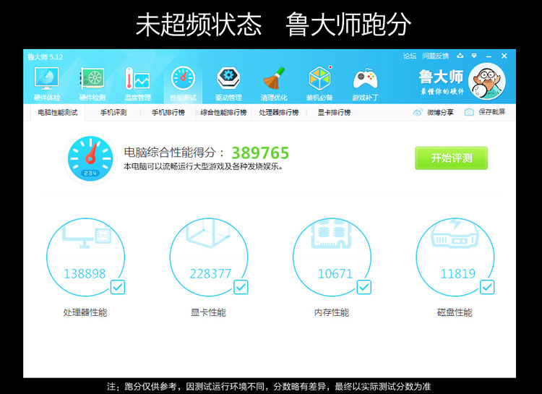Click the 内存性能 label

(x=332, y=312)
